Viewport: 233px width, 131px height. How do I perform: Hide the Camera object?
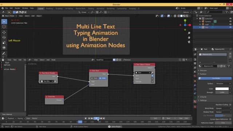click(x=230, y=21)
